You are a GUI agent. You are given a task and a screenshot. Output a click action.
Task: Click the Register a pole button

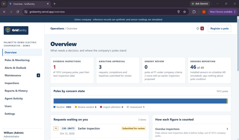click(x=219, y=28)
